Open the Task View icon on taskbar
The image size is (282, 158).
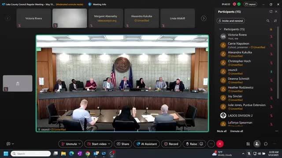[x=56, y=154]
